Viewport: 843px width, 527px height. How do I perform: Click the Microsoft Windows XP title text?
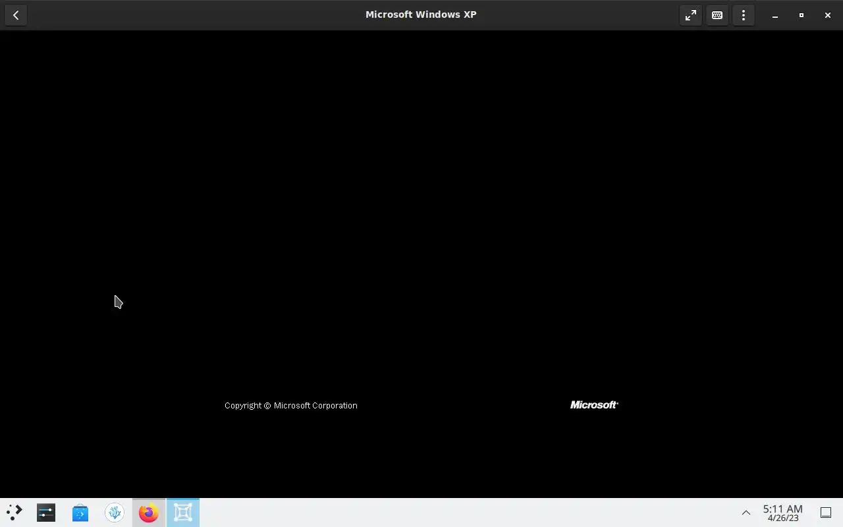click(x=421, y=14)
